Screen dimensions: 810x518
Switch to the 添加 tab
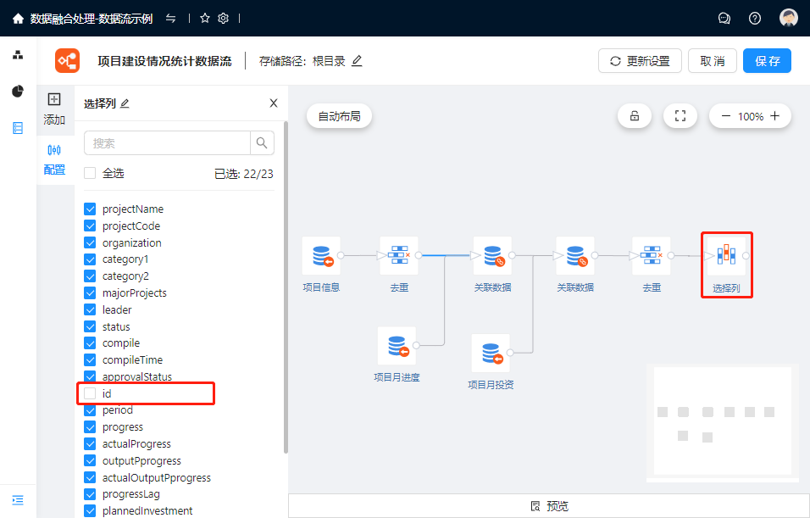pos(54,109)
